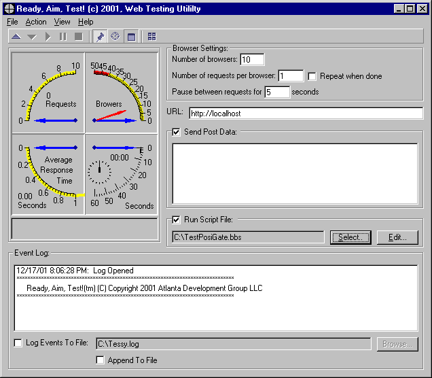This screenshot has width=432, height=378.
Task: Click the 'Browser Settings:' group label
Action: tap(200, 48)
